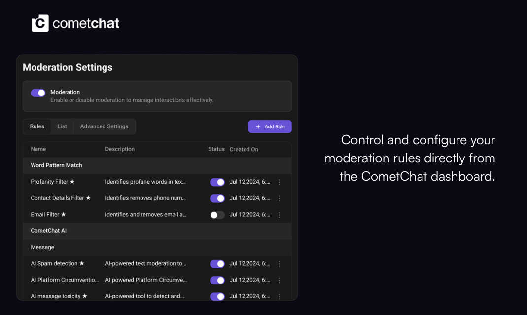527x315 pixels.
Task: Toggle AI message toxicity rule status
Action: (217, 297)
